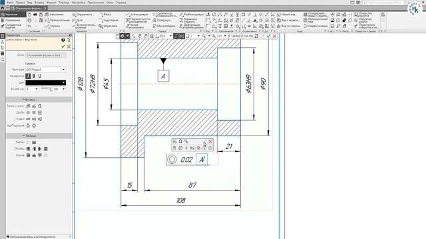Viewport: 426px width, 239px height.
Task: Open the parameters panel settings gear
Action: (x=71, y=35)
